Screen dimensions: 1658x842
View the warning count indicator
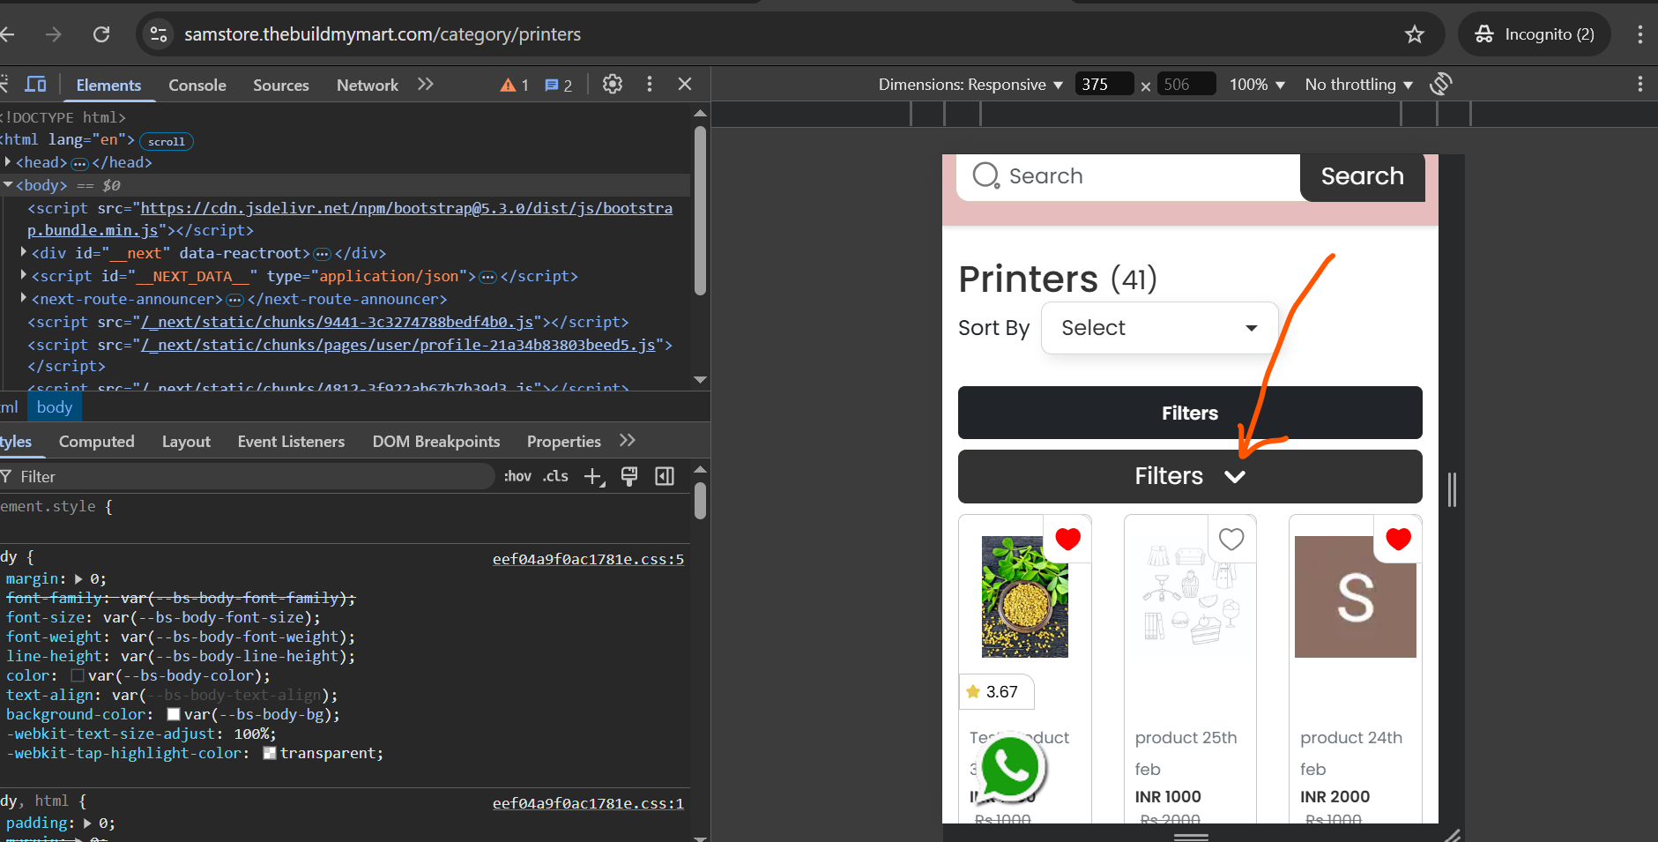click(514, 85)
